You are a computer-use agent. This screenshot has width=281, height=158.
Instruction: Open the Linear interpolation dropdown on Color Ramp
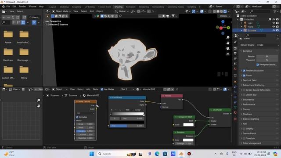(x=139, y=110)
